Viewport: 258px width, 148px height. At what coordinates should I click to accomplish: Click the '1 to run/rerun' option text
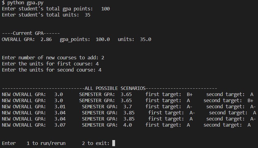tap(46, 143)
